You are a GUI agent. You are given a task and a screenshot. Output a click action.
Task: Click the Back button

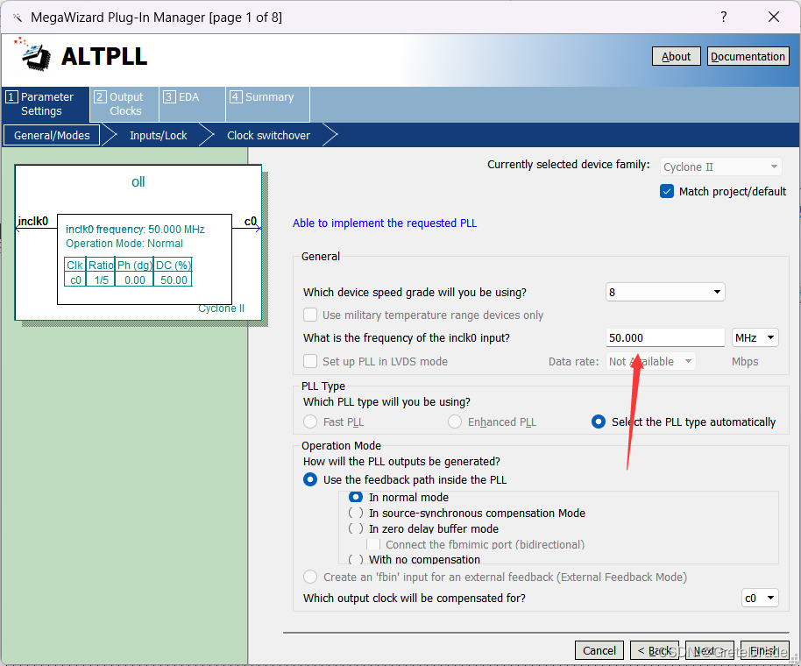pyautogui.click(x=655, y=650)
